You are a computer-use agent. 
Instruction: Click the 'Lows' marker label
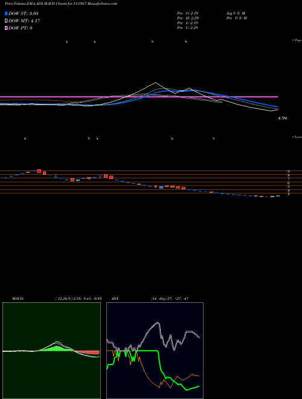[x=297, y=137]
